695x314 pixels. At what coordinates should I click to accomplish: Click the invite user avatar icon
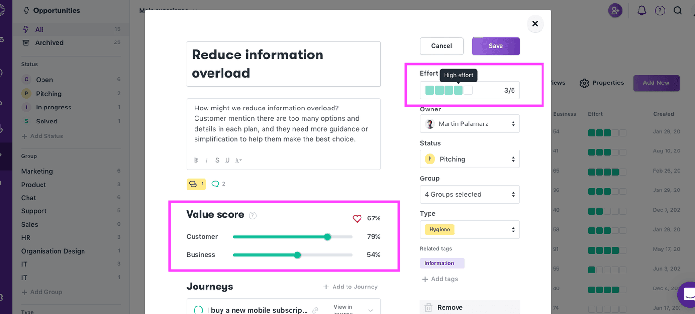615,11
